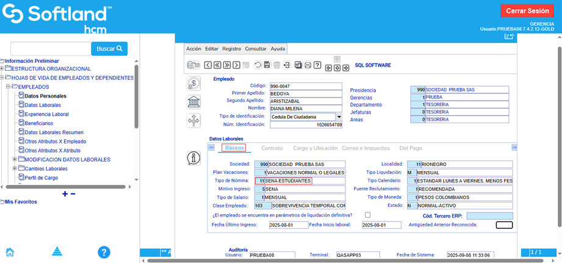The image size is (562, 263).
Task: Click the print icon in toolbar
Action: coord(308,65)
